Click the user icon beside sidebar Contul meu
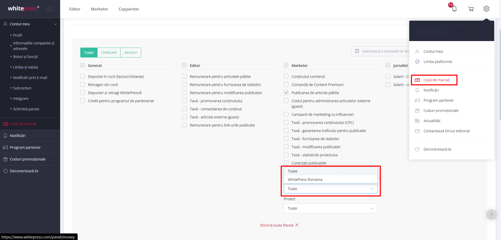 pyautogui.click(x=5, y=24)
